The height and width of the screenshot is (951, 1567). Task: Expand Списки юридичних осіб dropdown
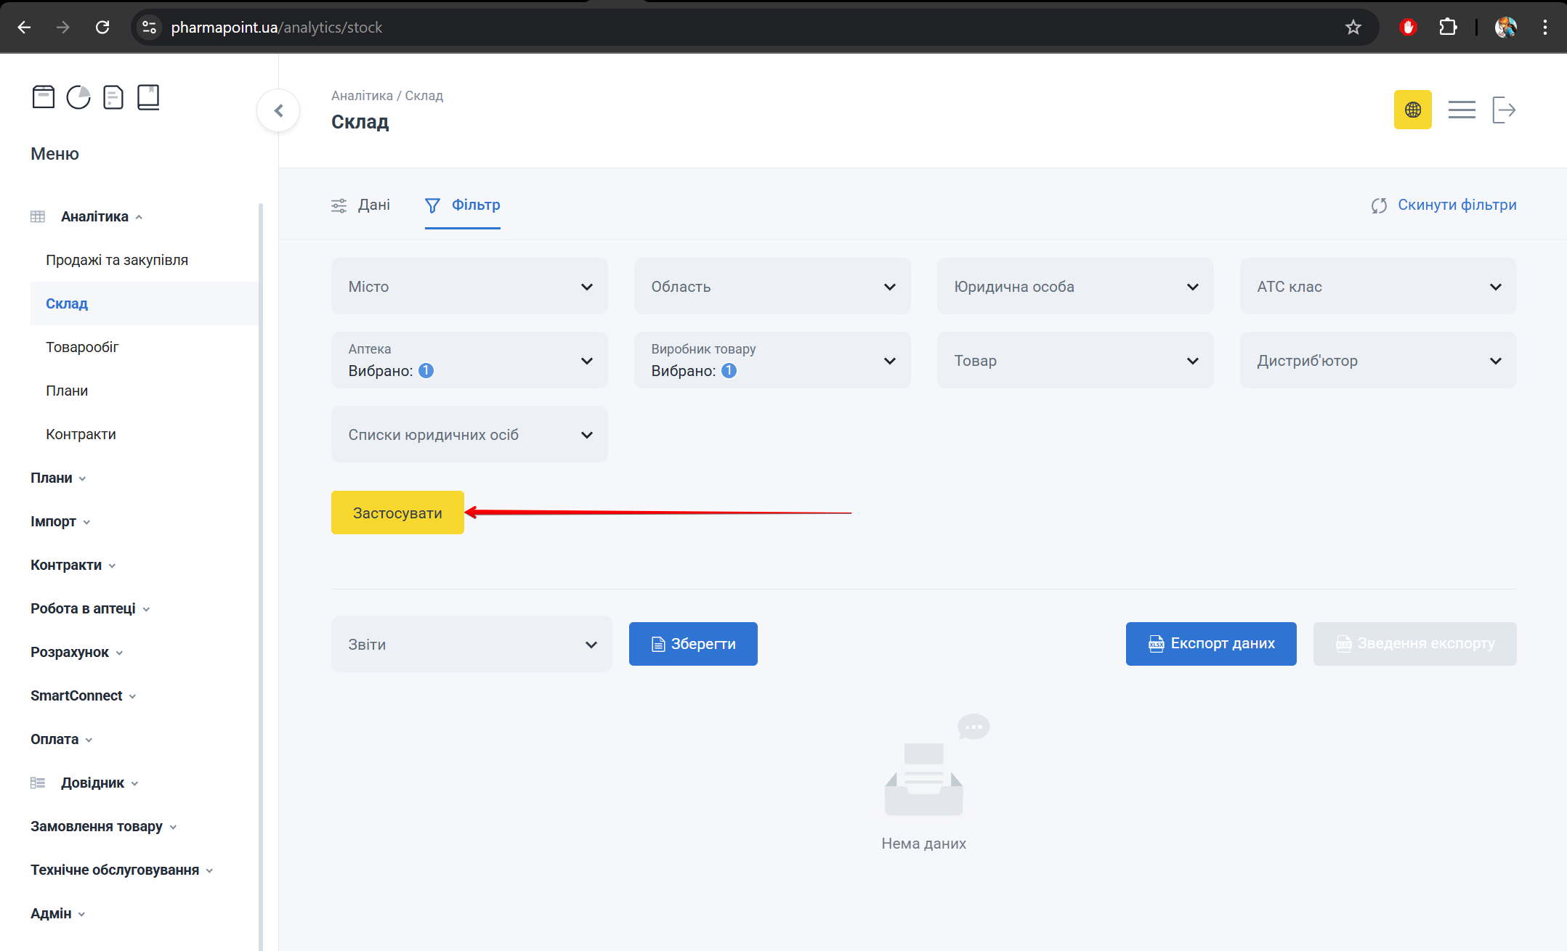click(469, 435)
